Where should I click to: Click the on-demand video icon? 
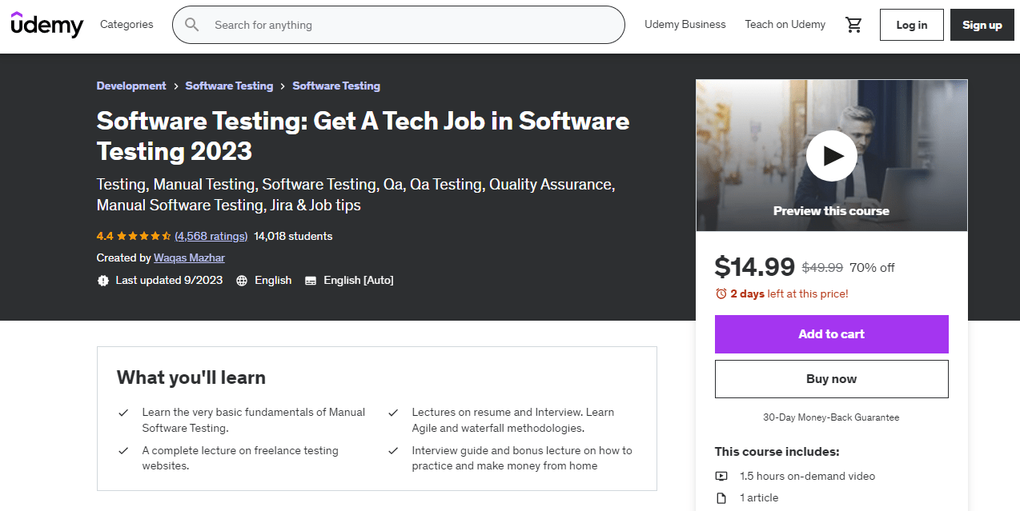pos(721,476)
